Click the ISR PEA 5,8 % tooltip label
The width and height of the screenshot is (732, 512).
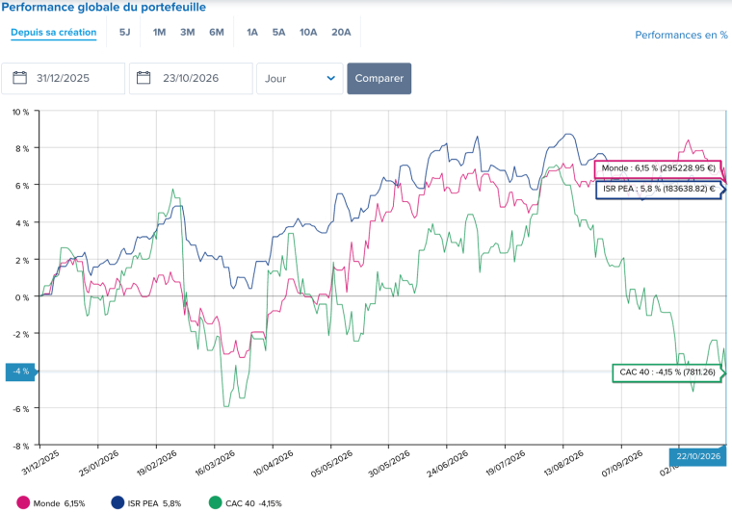[659, 189]
